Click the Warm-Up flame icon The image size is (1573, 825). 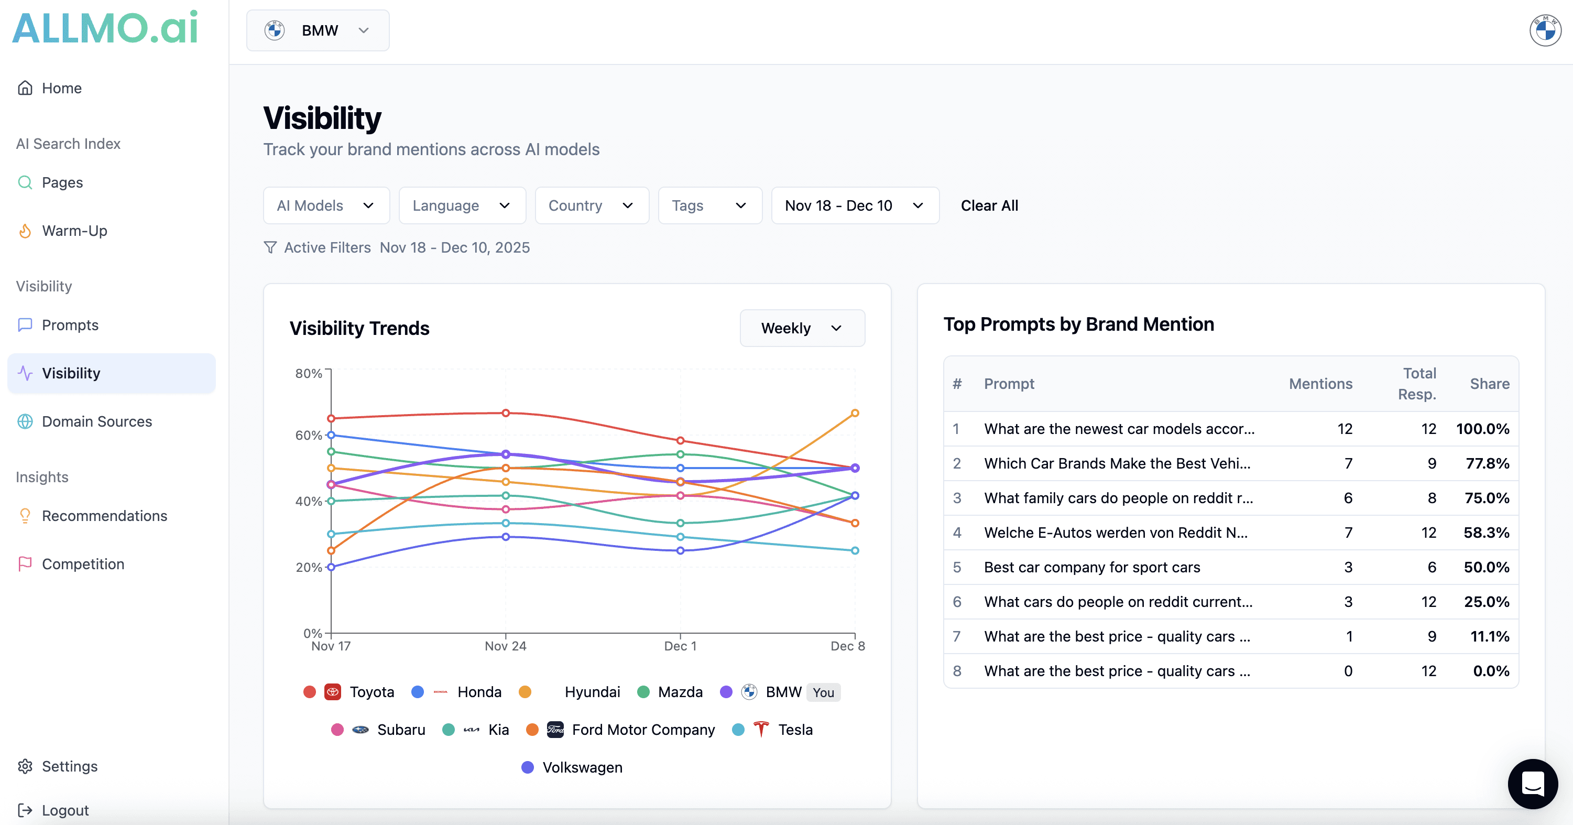click(x=25, y=231)
